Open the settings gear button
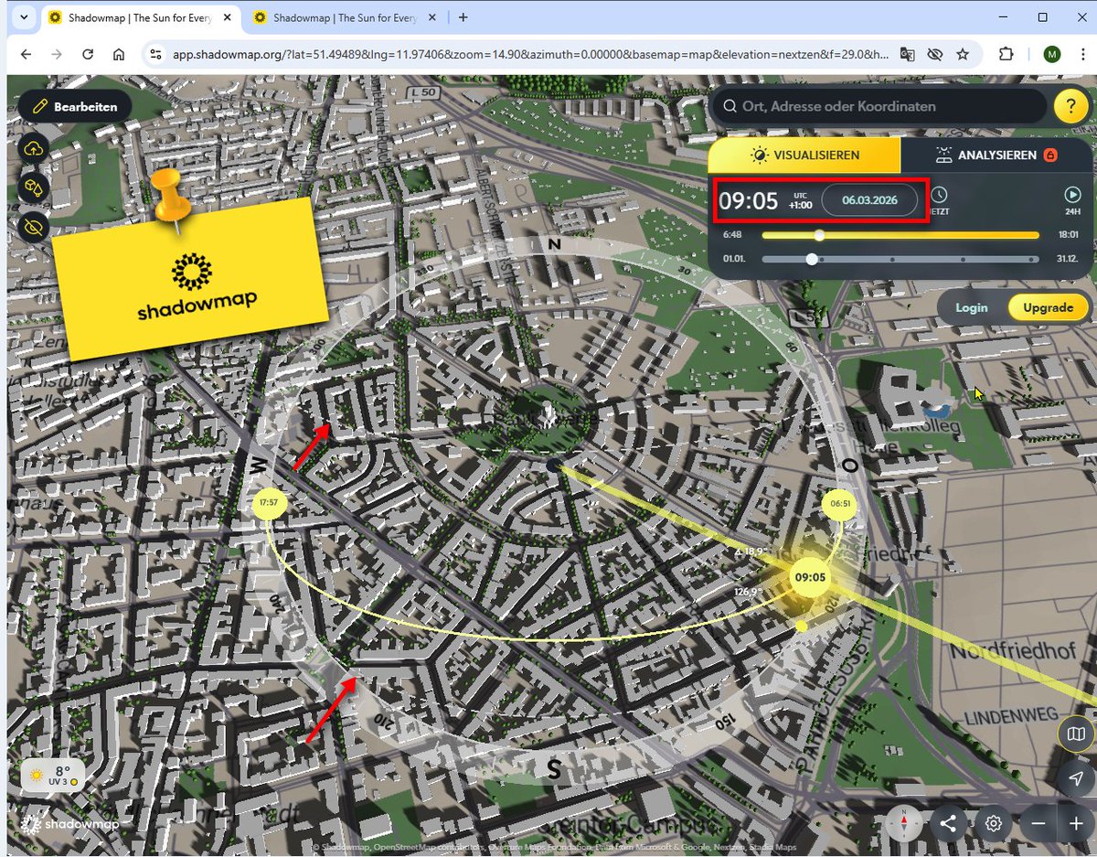The width and height of the screenshot is (1097, 857). pos(993,823)
